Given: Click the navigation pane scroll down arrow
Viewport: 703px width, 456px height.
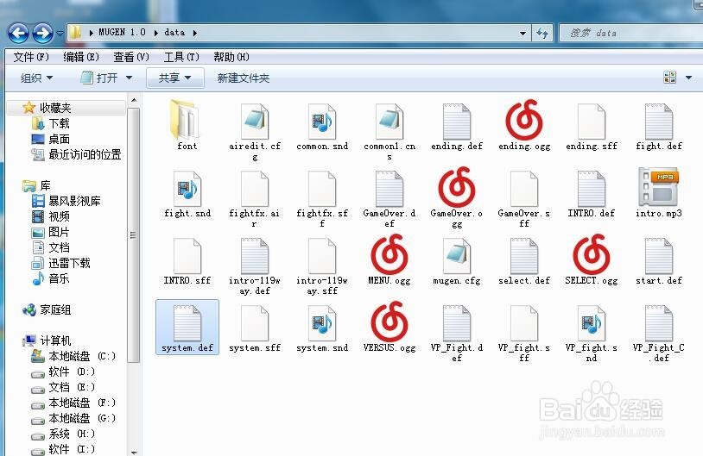Looking at the screenshot, I should (134, 452).
